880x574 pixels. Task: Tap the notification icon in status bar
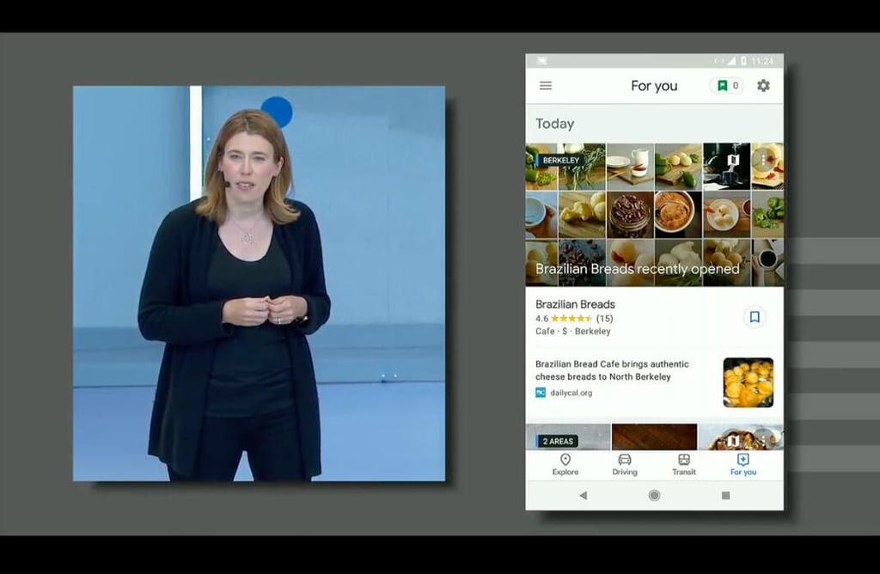[x=541, y=61]
